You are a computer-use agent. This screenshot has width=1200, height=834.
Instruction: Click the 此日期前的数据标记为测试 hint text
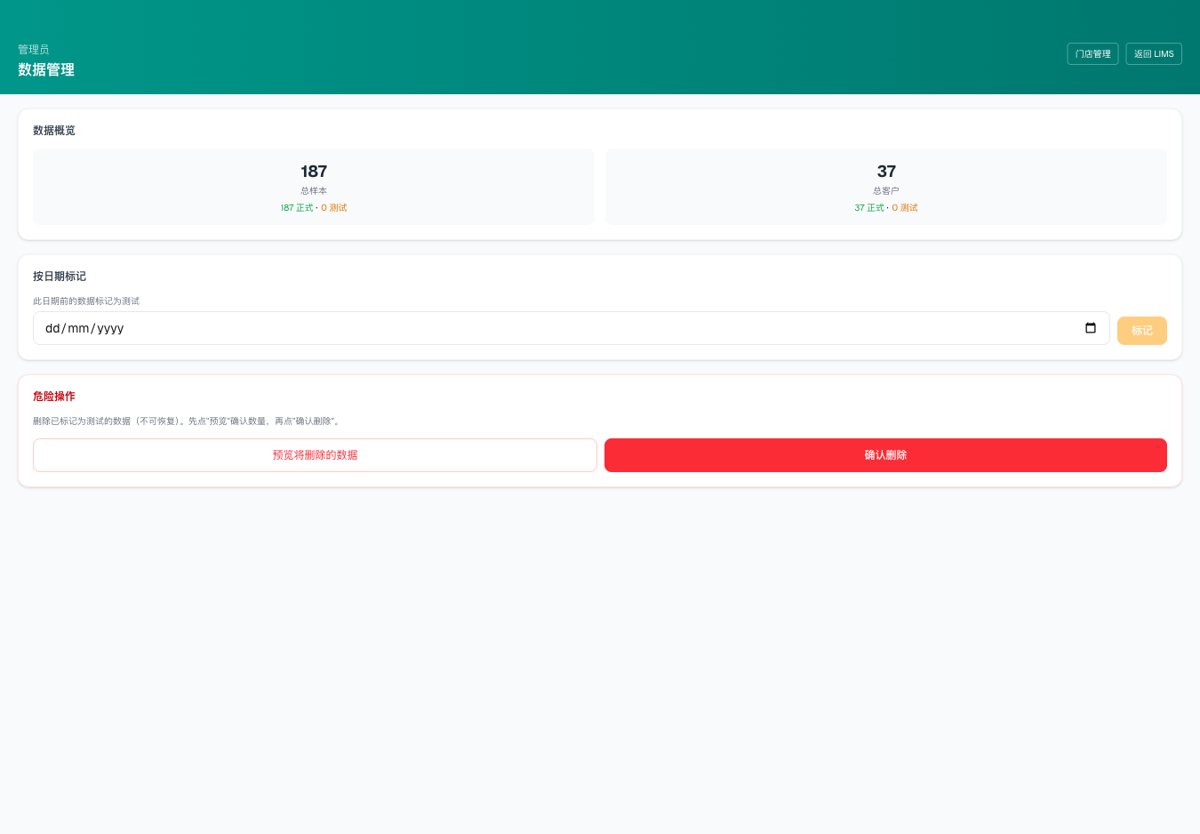[x=86, y=301]
